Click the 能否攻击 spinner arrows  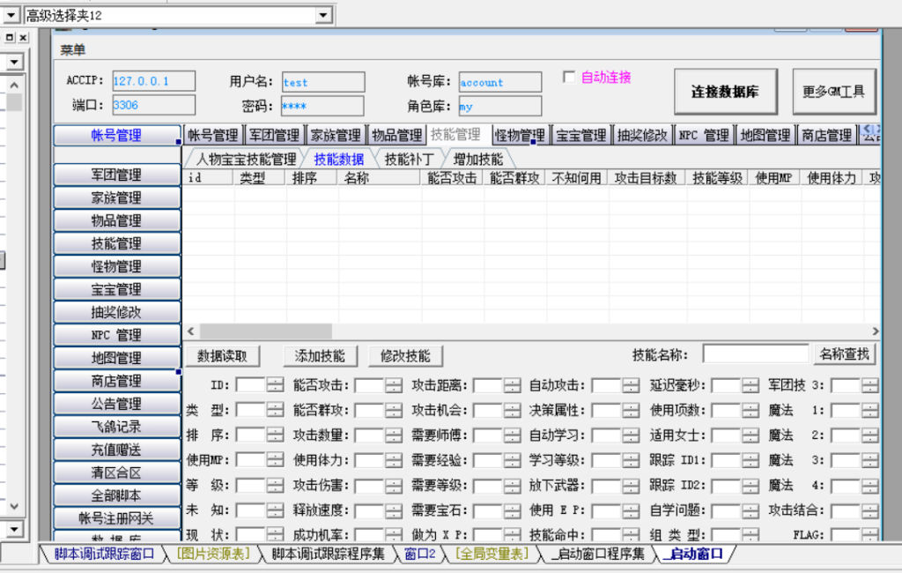[394, 385]
